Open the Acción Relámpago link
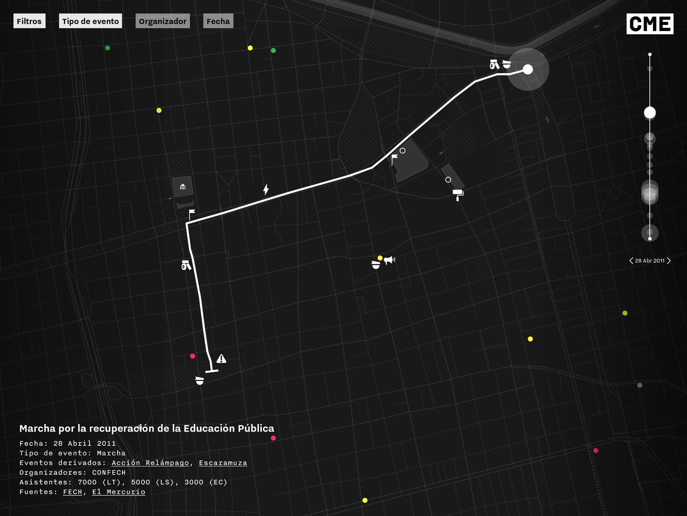 tap(150, 463)
